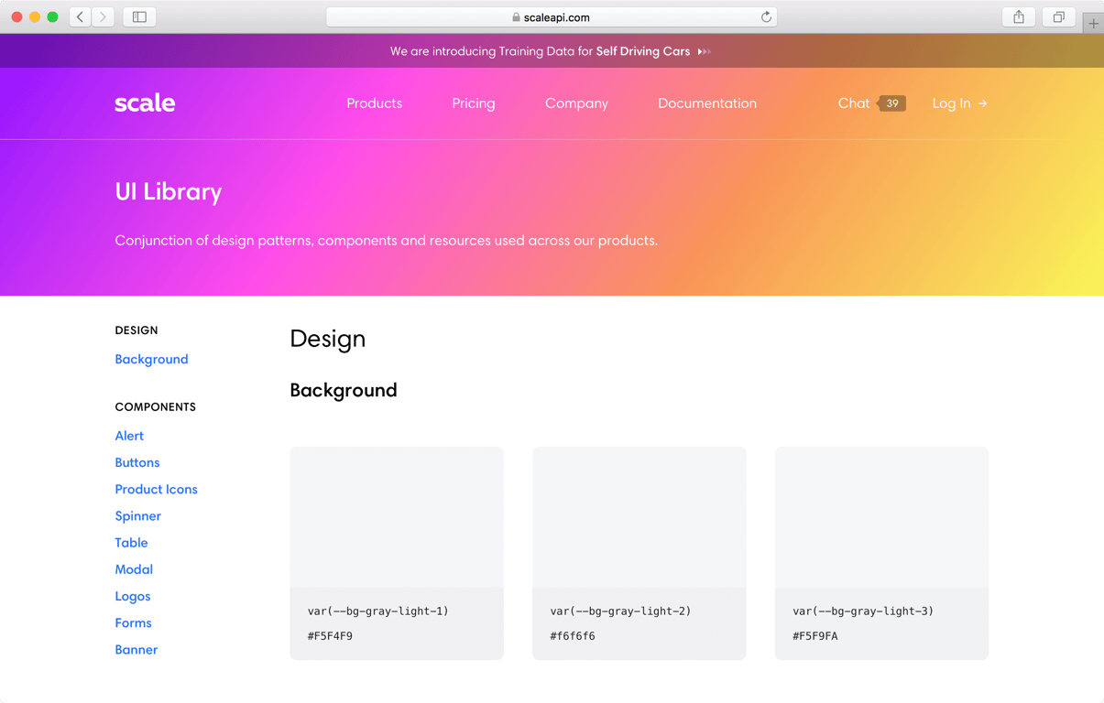Click the bg-gray-light-1 color swatch
This screenshot has width=1104, height=703.
(397, 517)
